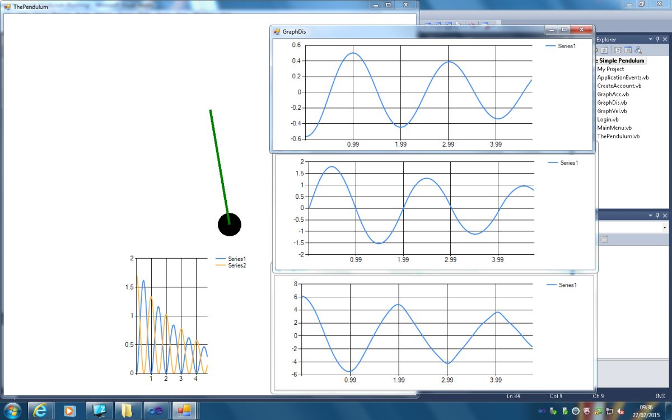Click the McAfee shield tray icon
The width and height of the screenshot is (672, 420).
pyautogui.click(x=587, y=412)
